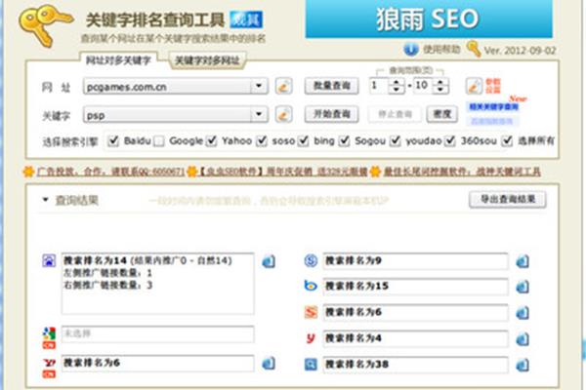Uncheck the bing search engine checkbox

(303, 140)
